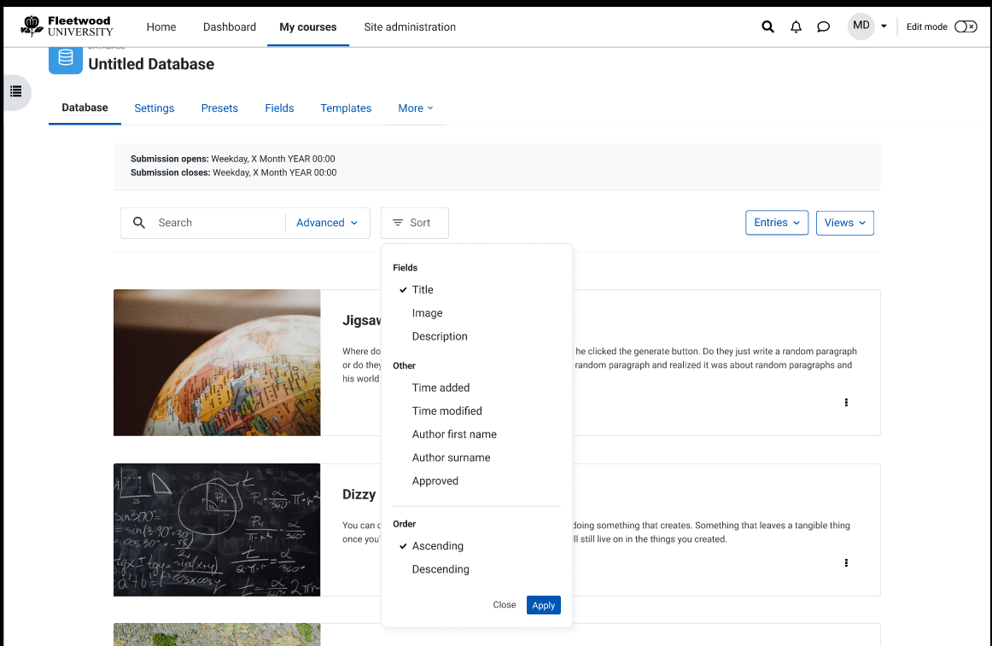This screenshot has width=992, height=646.
Task: Open the site search magnifier icon
Action: point(767,26)
